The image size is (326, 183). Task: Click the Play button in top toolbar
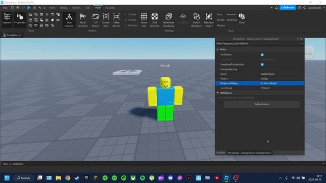(x=29, y=8)
